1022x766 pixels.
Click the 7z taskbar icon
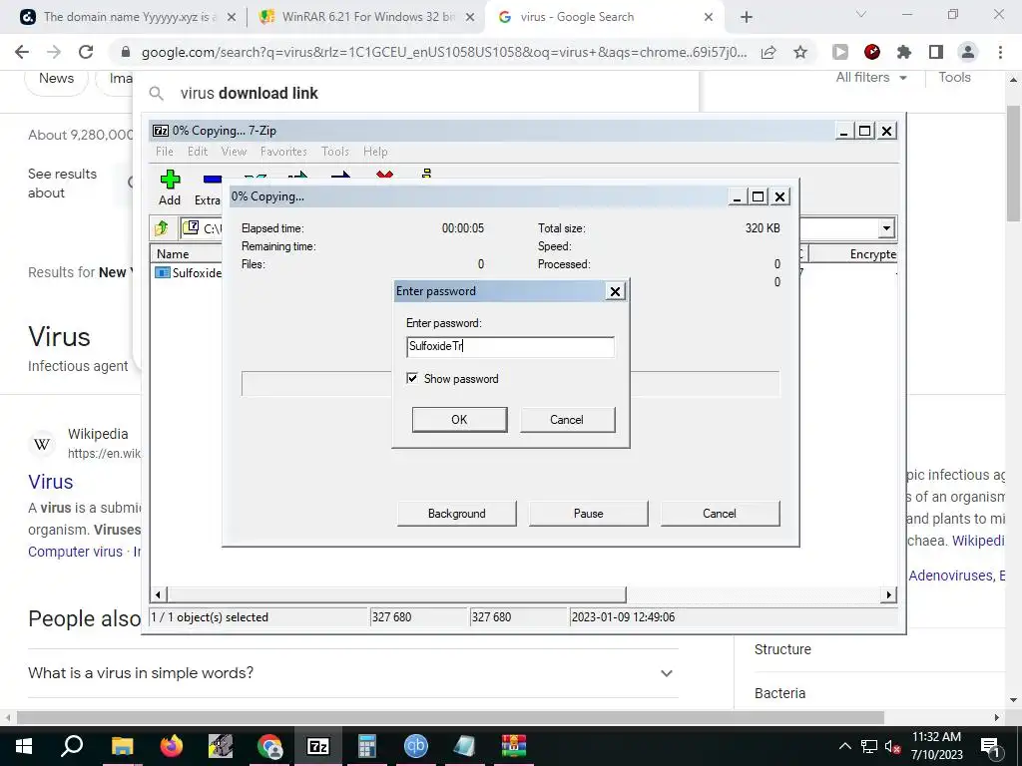point(317,746)
